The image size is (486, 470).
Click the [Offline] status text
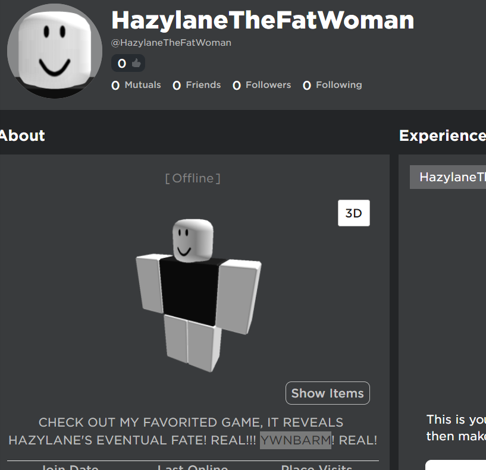click(x=193, y=178)
